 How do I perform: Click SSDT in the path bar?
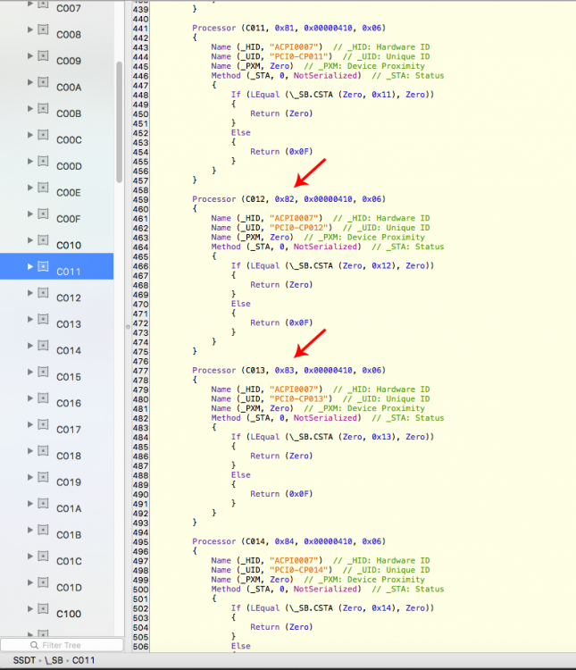pyautogui.click(x=24, y=660)
